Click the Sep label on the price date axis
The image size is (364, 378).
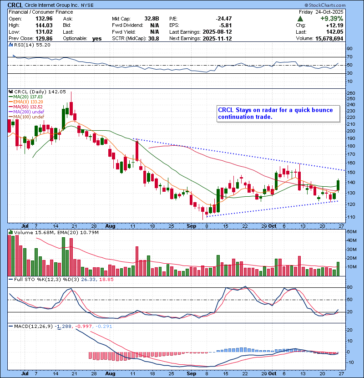click(x=191, y=226)
